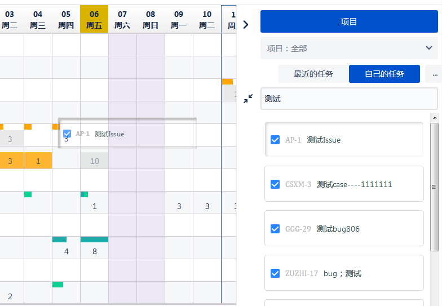This screenshot has width=442, height=306.
Task: Collapse the side panel with the arrow chevron
Action: coord(245,24)
